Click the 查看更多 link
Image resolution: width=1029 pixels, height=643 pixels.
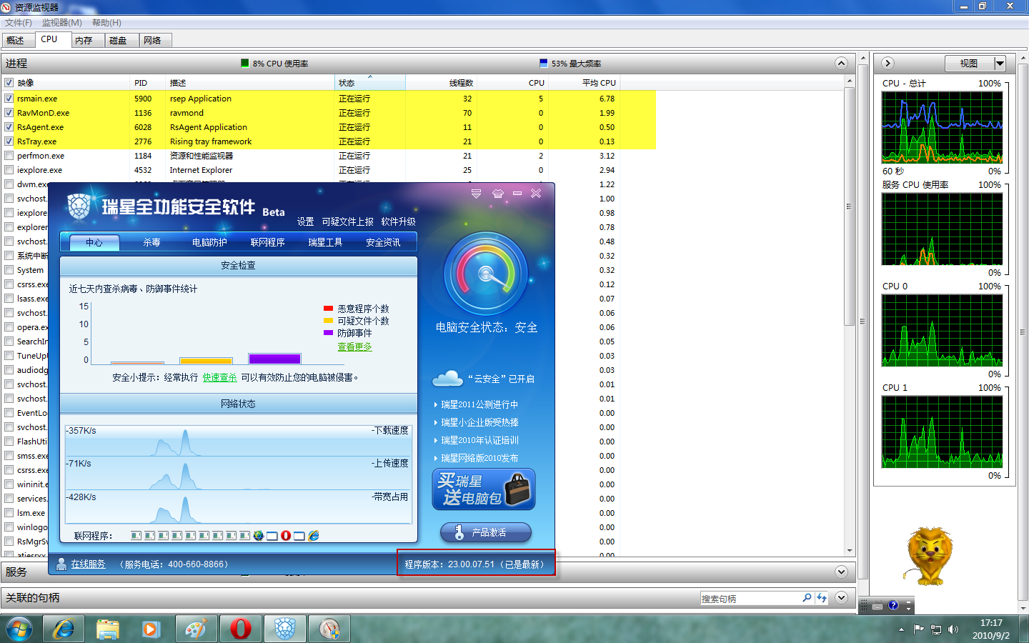pos(355,347)
